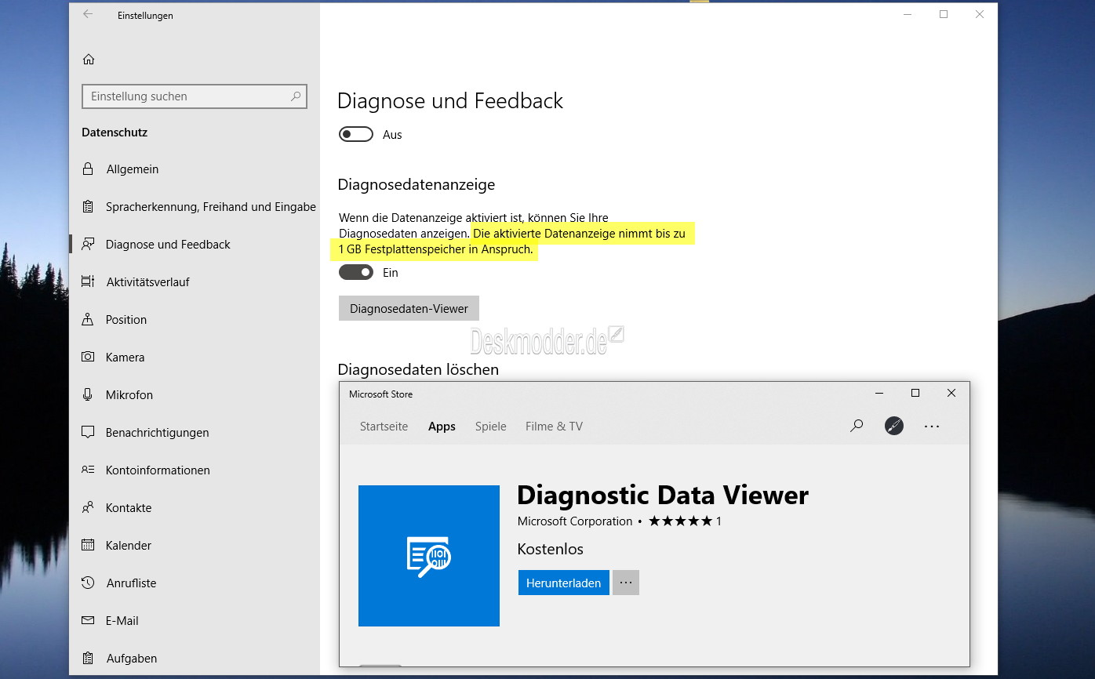Click the microphone icon beside Mikrofon
1095x679 pixels.
[x=89, y=394]
